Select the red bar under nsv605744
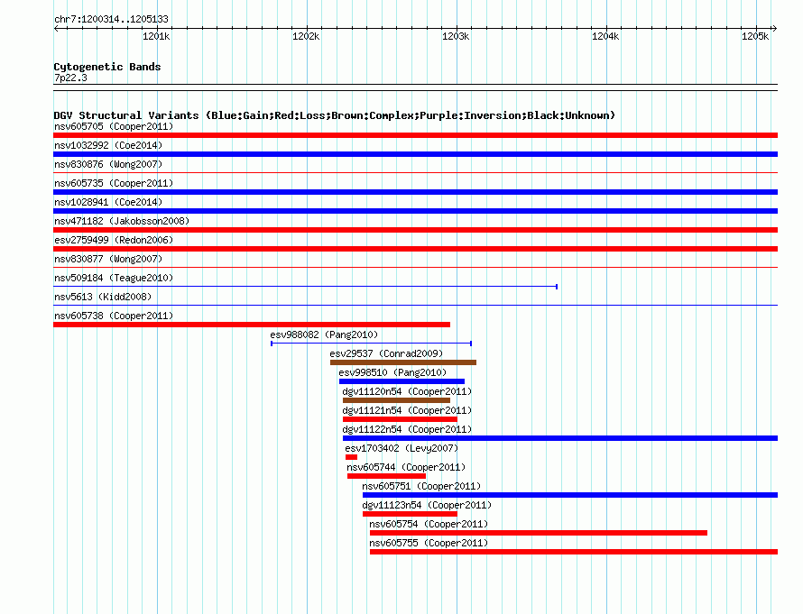Image resolution: width=803 pixels, height=614 pixels. (387, 476)
